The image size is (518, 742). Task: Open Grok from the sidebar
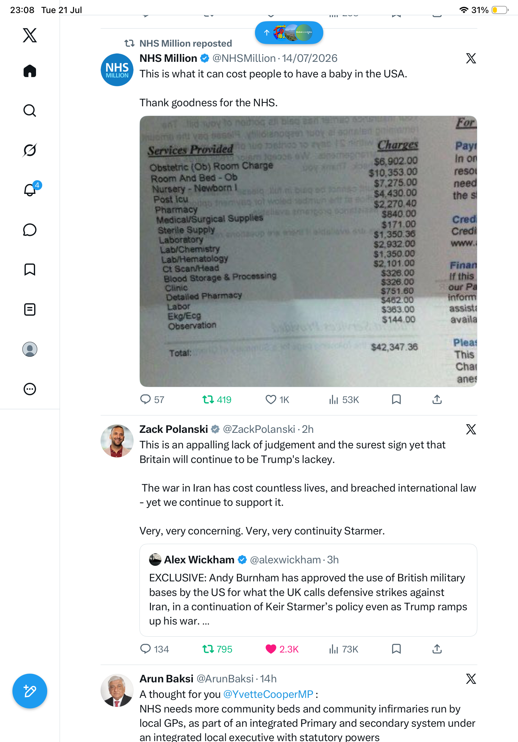(x=30, y=150)
